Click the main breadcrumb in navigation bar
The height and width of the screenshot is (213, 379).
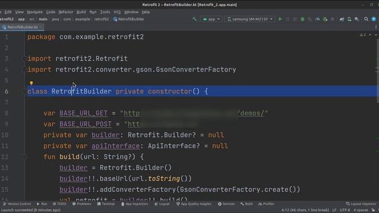pos(43,19)
